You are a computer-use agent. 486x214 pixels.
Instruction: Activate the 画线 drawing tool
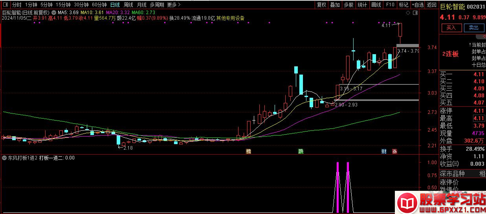[376, 5]
